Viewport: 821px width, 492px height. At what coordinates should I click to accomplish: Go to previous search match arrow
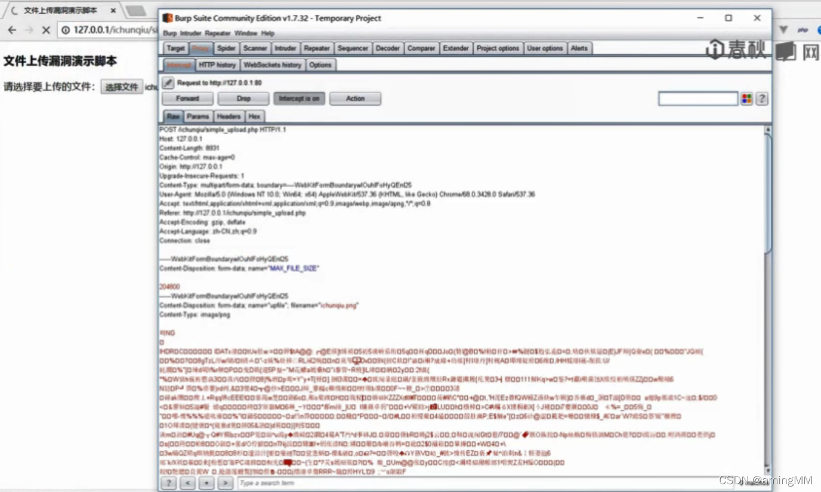187,482
